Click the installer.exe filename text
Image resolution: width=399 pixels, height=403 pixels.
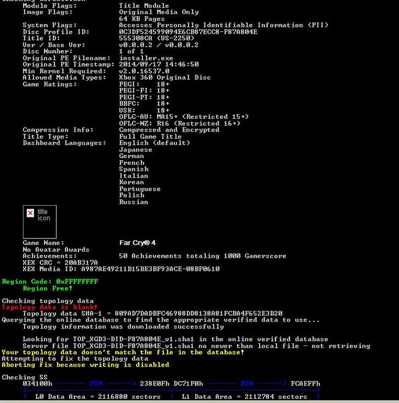click(x=146, y=58)
